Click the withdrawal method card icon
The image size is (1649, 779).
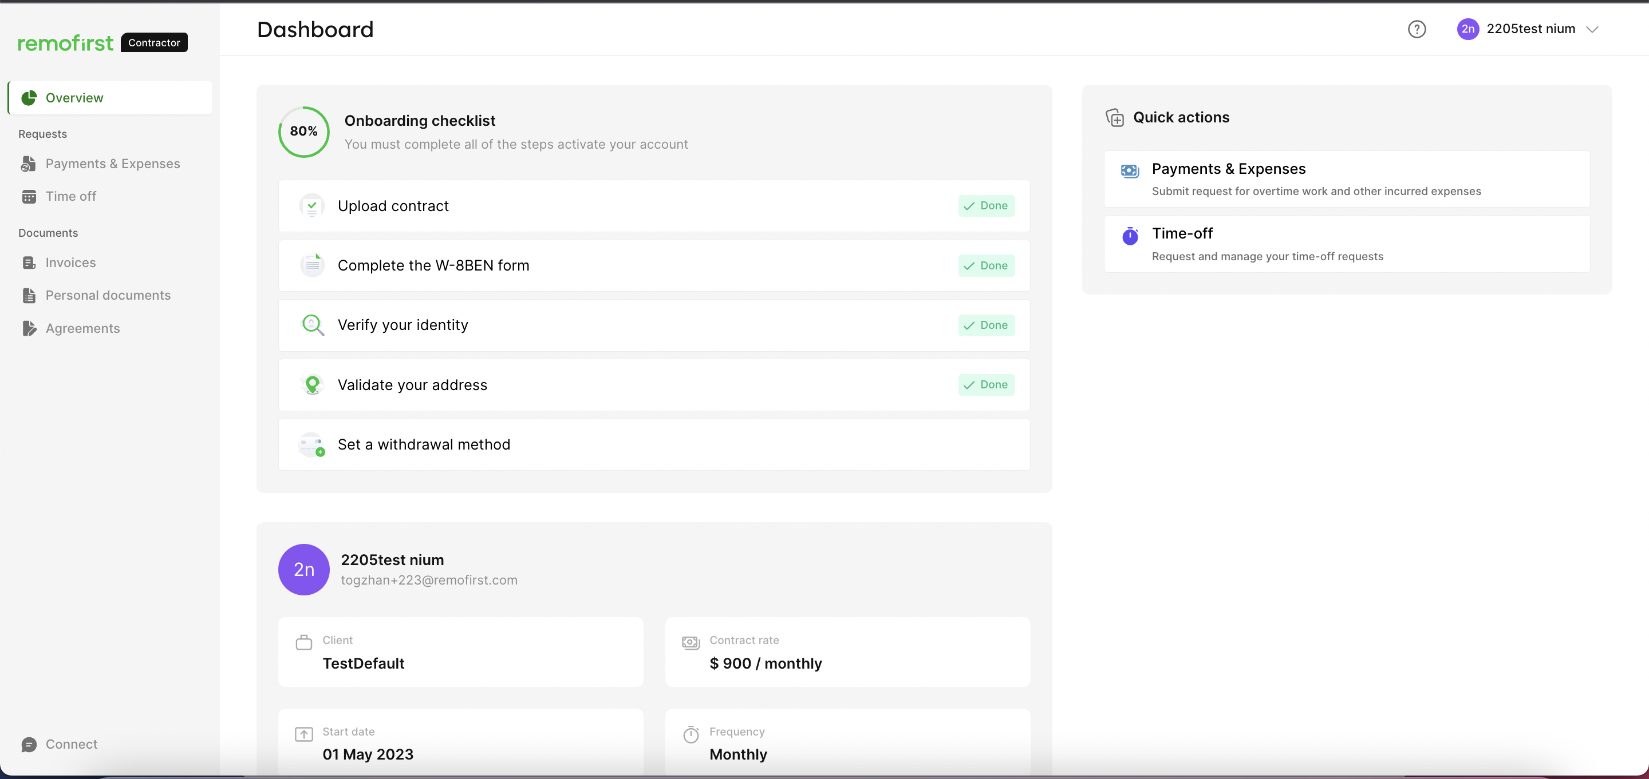(311, 444)
